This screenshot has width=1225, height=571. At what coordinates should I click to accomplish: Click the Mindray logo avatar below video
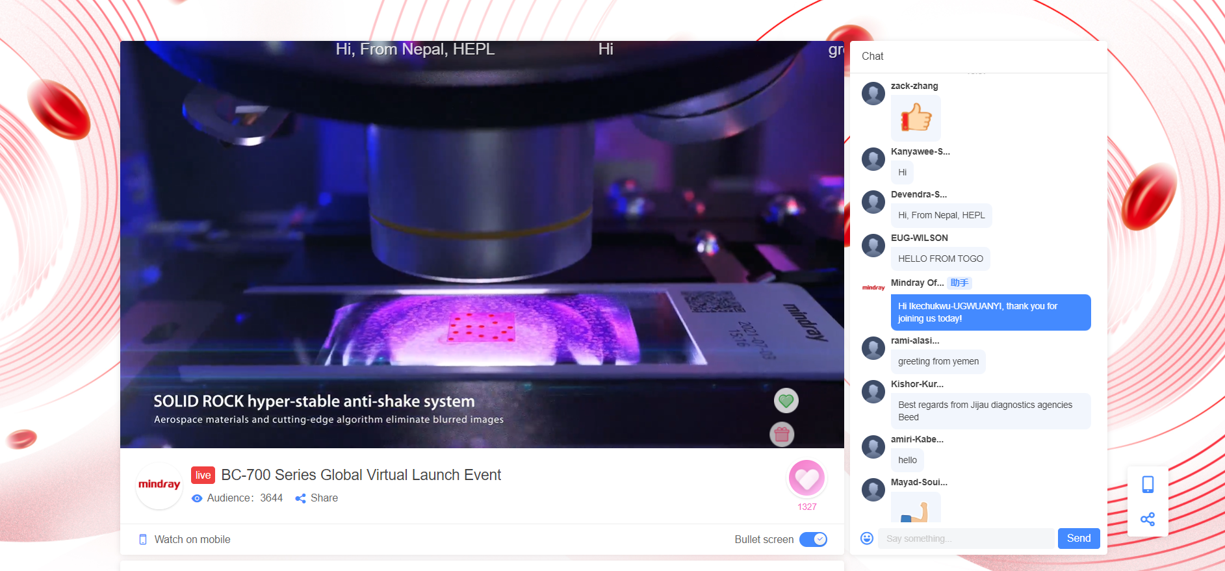[x=159, y=485]
